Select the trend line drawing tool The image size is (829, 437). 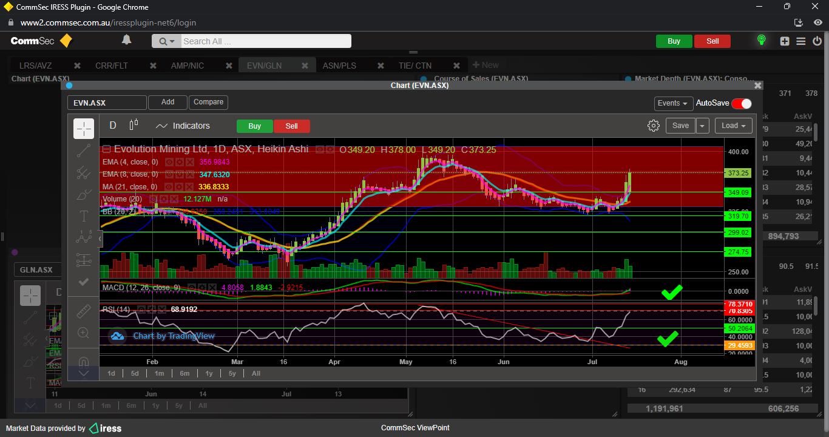84,151
